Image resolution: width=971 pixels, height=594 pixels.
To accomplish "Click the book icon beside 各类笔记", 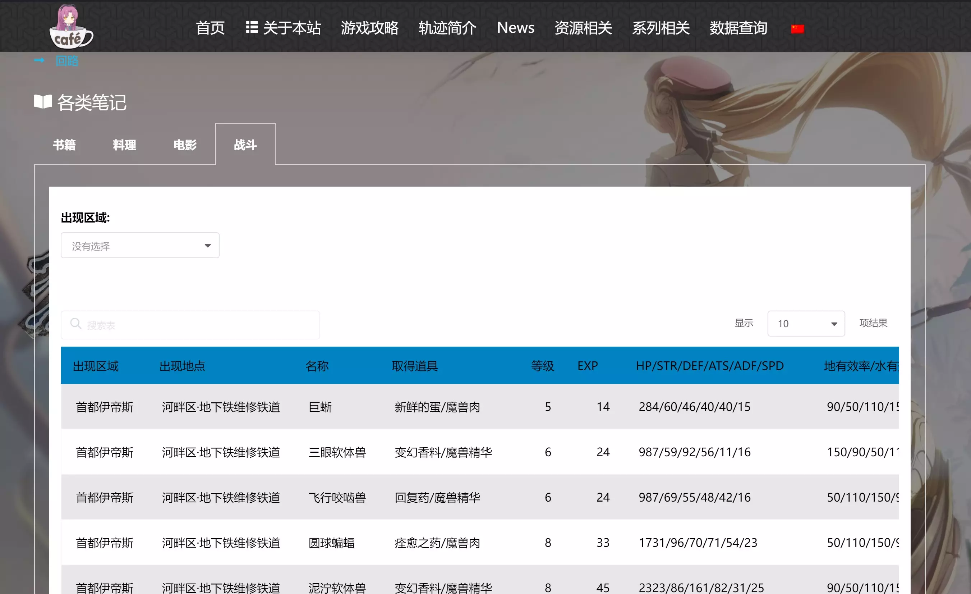I will pyautogui.click(x=42, y=102).
